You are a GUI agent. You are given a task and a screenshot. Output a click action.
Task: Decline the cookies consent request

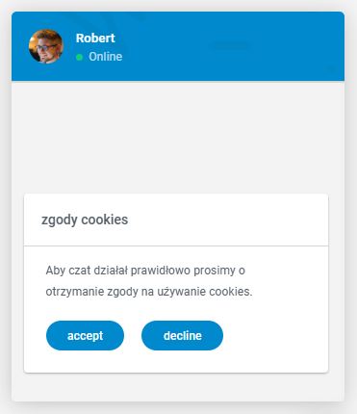pos(182,335)
